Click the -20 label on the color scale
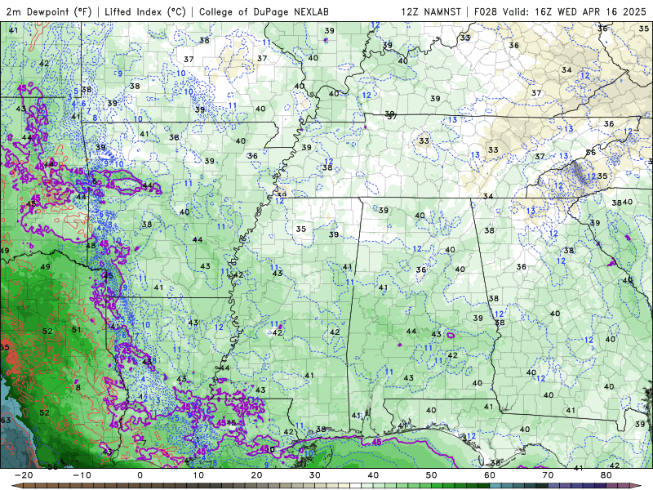This screenshot has height=490, width=653. 24,475
